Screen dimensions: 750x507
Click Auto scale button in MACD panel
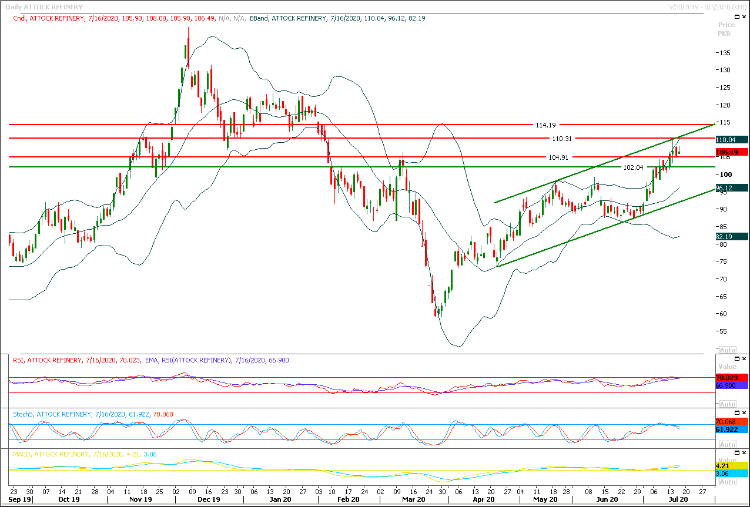tap(727, 482)
